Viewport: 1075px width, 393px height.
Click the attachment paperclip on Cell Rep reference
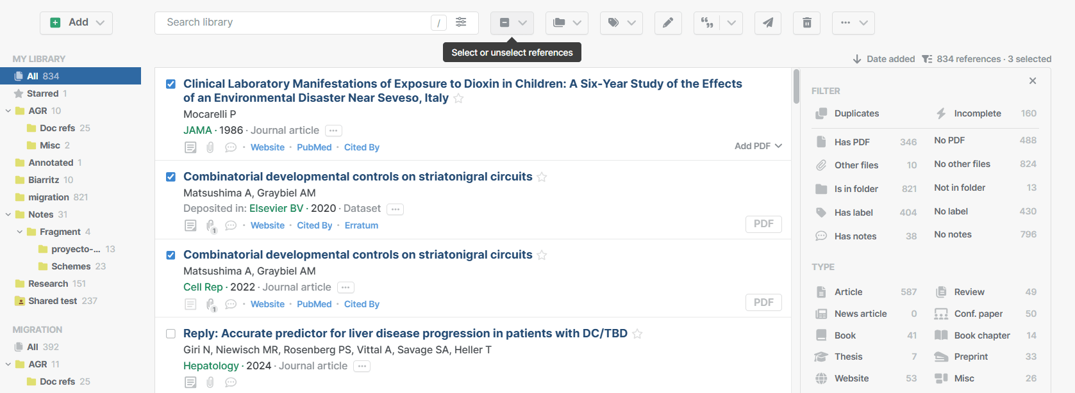pos(210,305)
